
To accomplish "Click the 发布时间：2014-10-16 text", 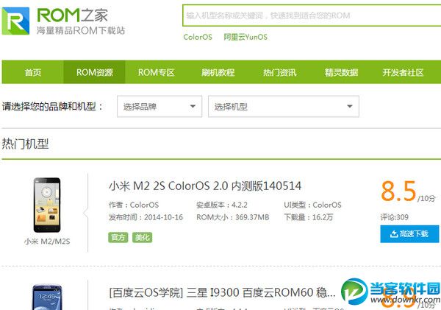I will 146,217.
